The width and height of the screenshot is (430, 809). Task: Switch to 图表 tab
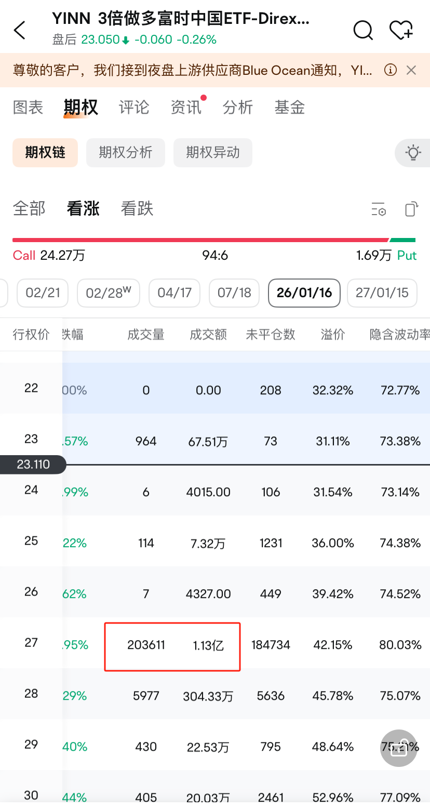pos(28,108)
